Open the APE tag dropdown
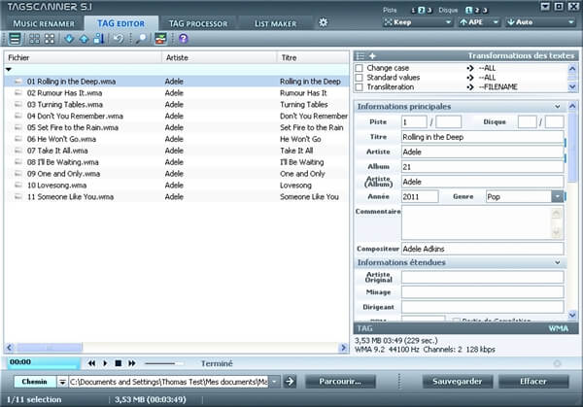This screenshot has width=583, height=407. (479, 22)
